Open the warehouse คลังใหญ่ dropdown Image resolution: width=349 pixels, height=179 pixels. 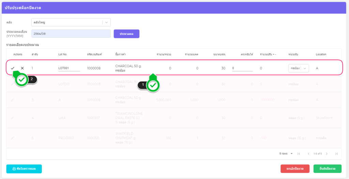click(x=71, y=22)
